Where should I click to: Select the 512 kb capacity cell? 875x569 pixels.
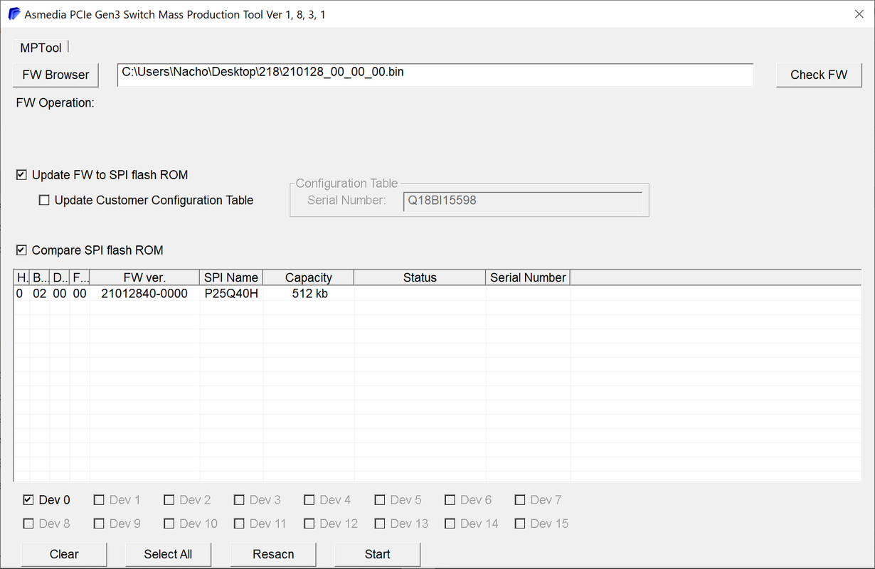click(309, 293)
